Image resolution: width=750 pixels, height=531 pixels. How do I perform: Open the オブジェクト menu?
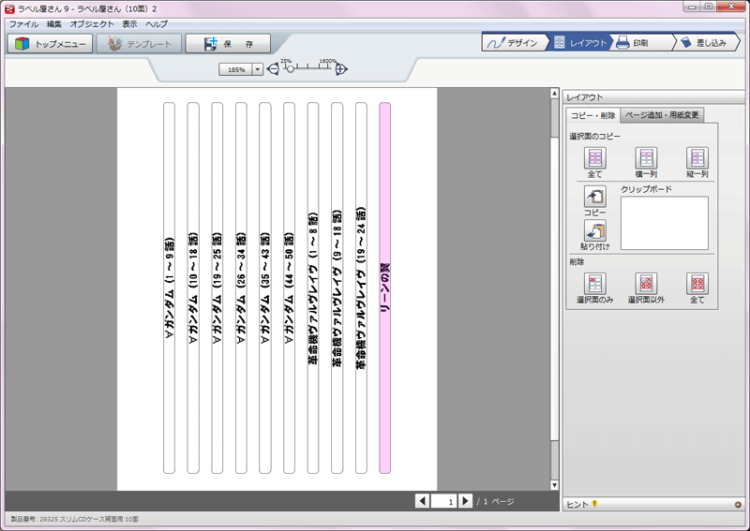[x=92, y=24]
